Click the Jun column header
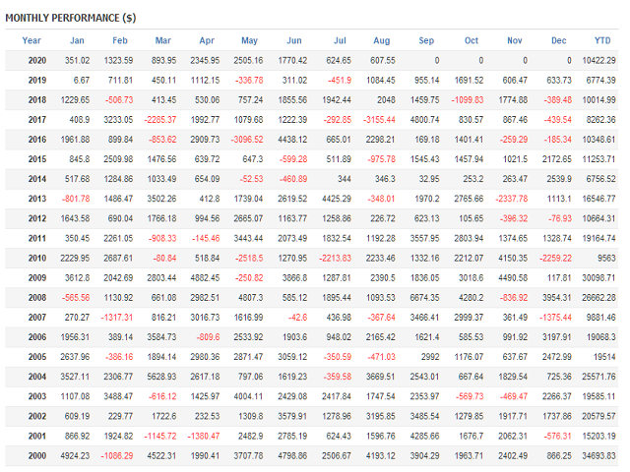 pos(294,40)
